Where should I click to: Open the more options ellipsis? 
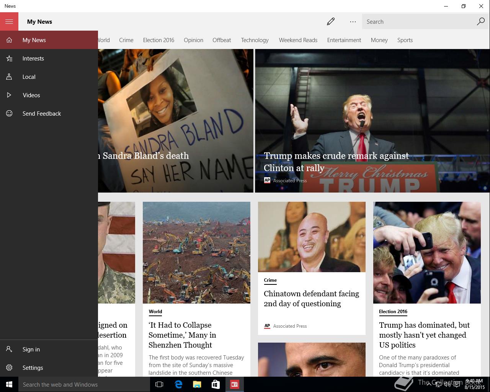point(353,21)
